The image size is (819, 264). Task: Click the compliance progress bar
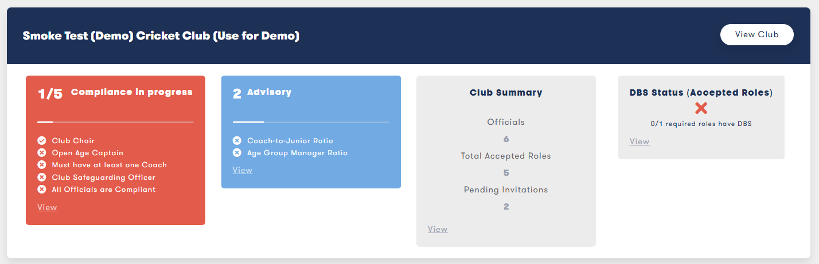tap(115, 122)
